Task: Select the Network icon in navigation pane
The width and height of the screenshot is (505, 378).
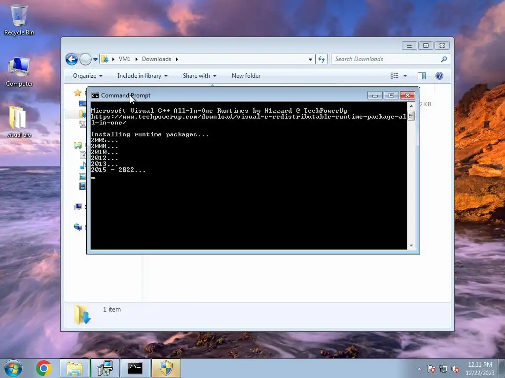Action: (77, 227)
